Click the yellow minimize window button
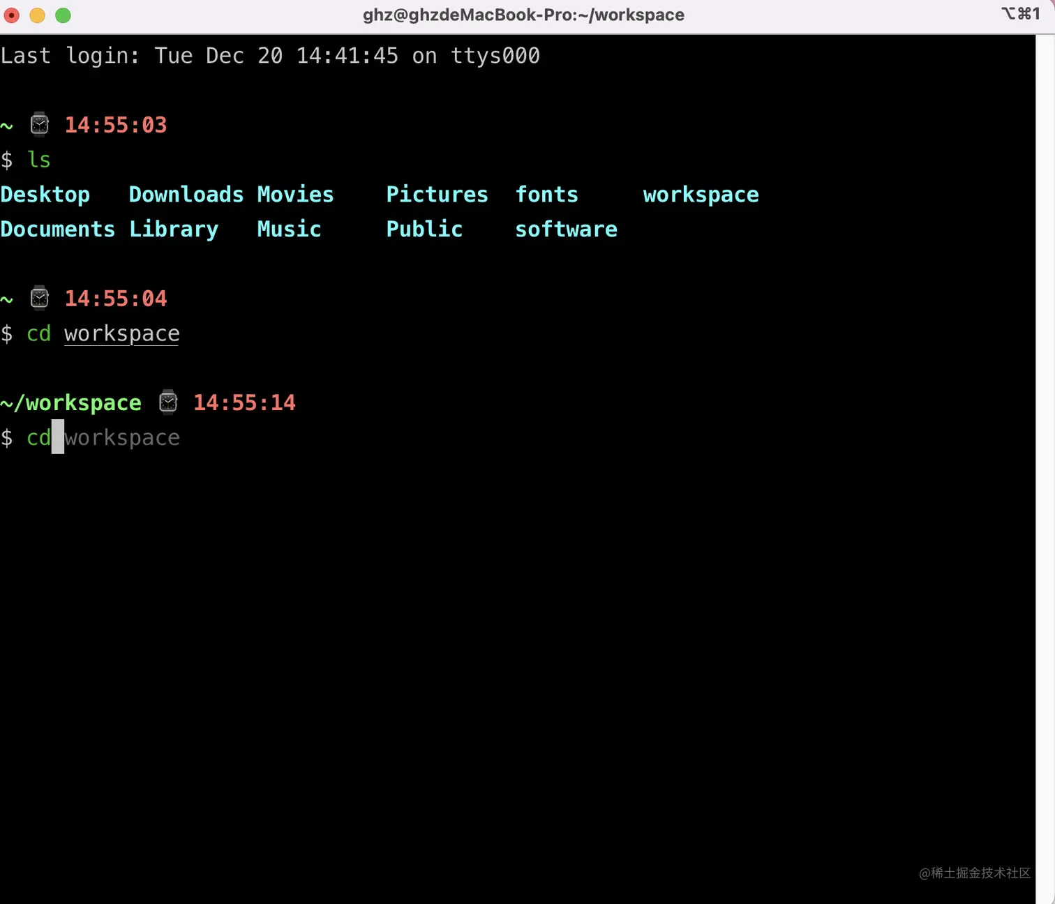This screenshot has width=1055, height=904. (38, 15)
